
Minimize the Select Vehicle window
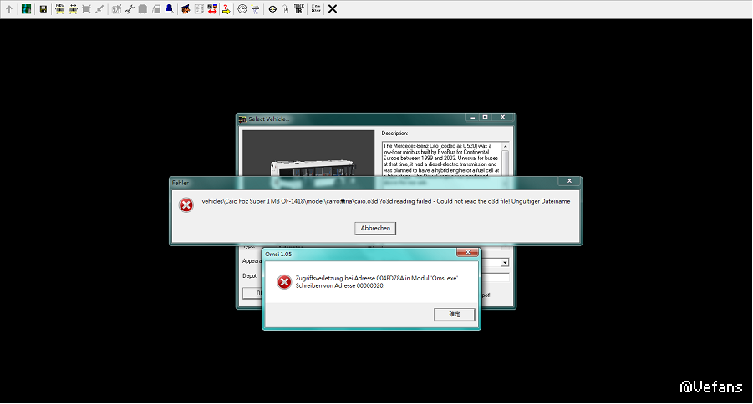tap(472, 117)
